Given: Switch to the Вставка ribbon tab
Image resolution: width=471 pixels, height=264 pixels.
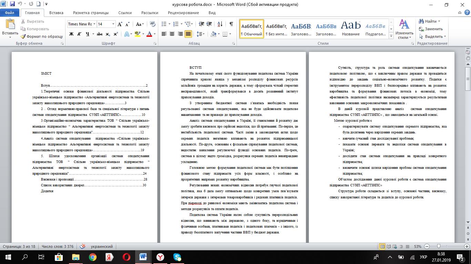Looking at the screenshot, I should [56, 13].
